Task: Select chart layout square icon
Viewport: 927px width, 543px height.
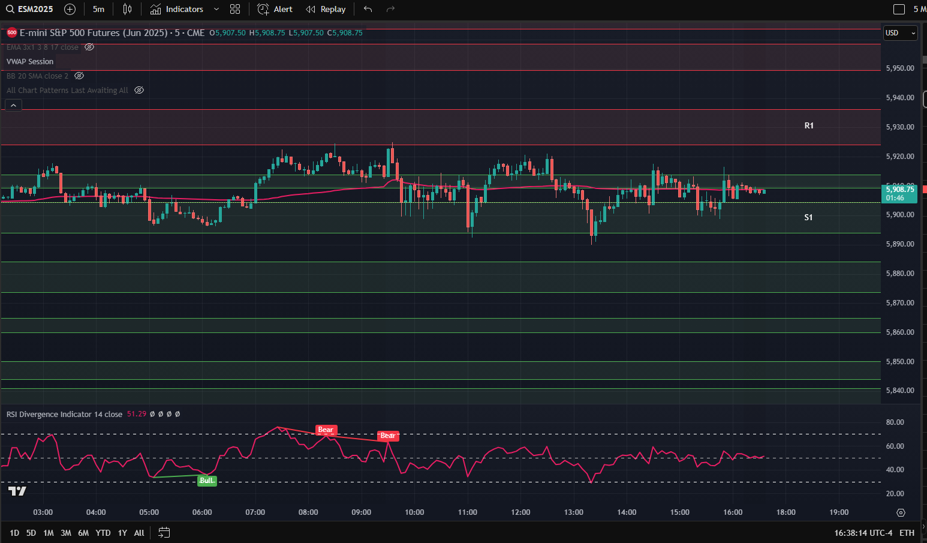Action: [899, 9]
